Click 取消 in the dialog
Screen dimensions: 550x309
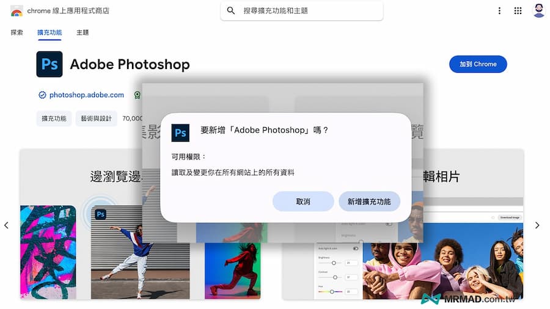(303, 202)
